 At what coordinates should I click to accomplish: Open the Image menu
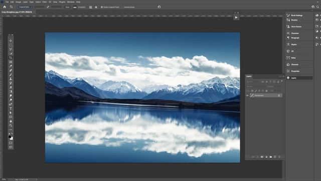[18, 2]
